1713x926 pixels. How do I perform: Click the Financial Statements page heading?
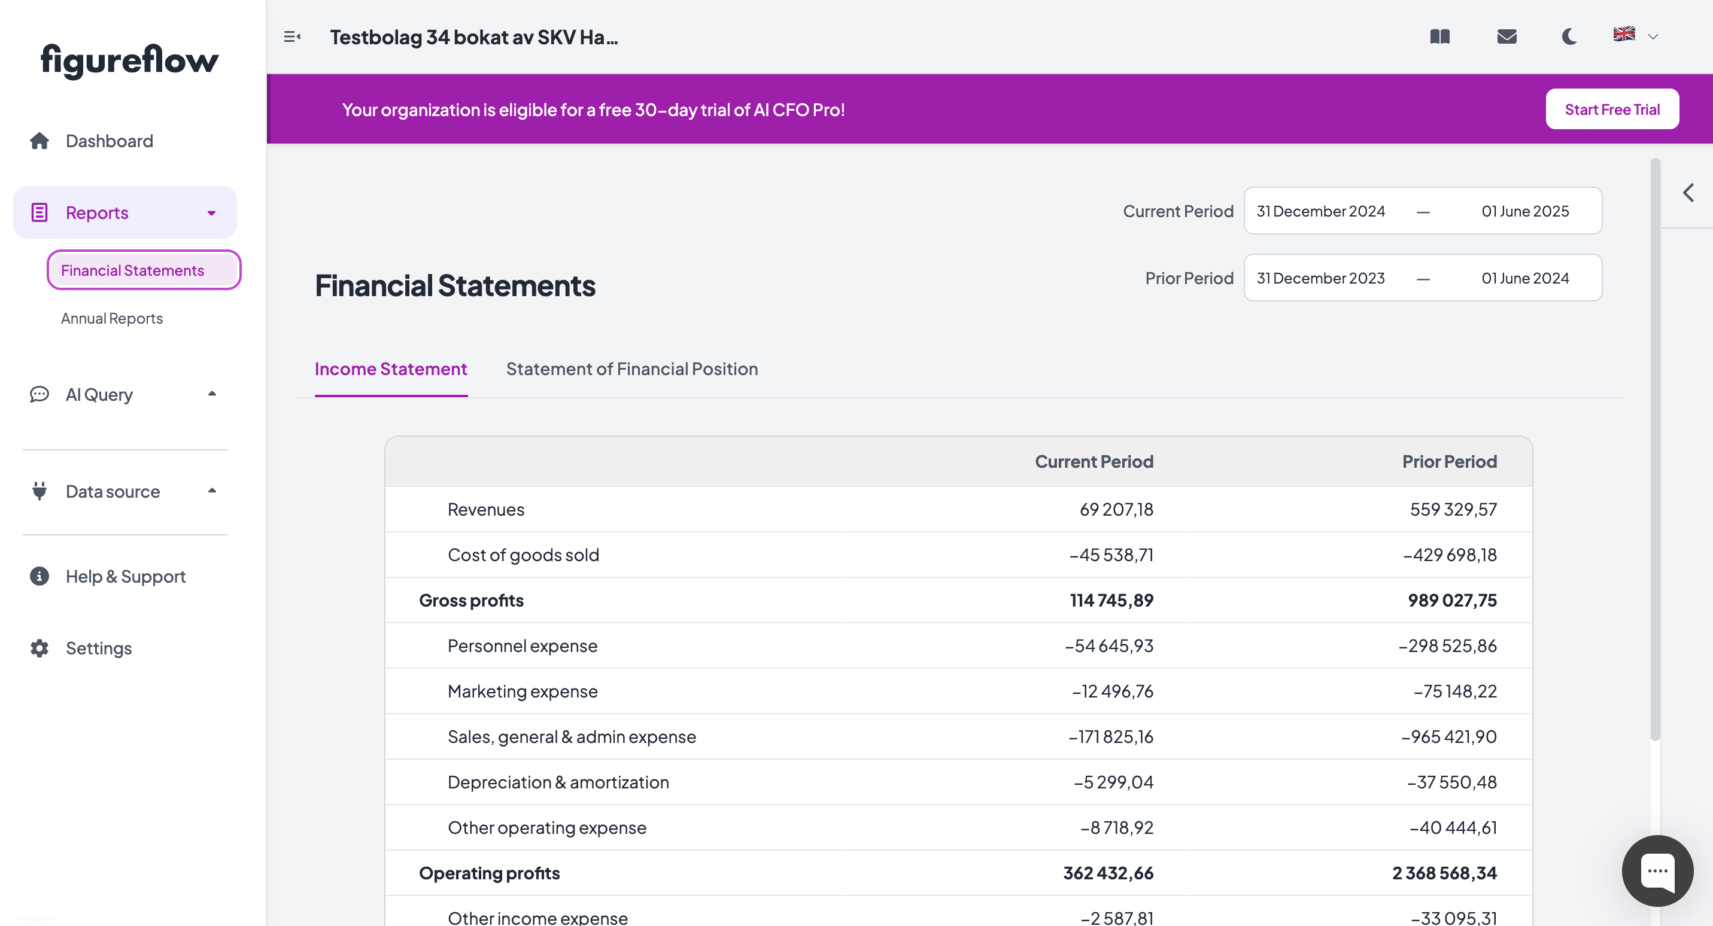pyautogui.click(x=455, y=286)
